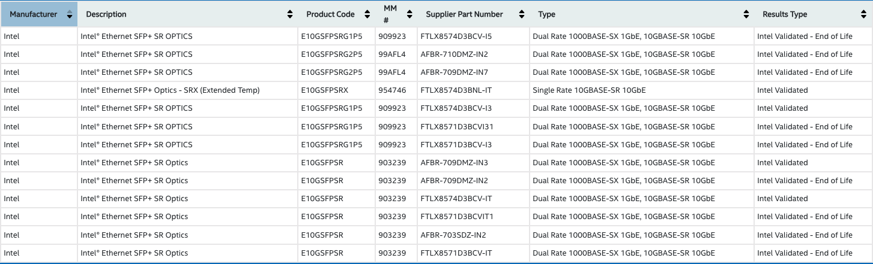Sort by Type column arrows
The height and width of the screenshot is (264, 873).
(746, 14)
